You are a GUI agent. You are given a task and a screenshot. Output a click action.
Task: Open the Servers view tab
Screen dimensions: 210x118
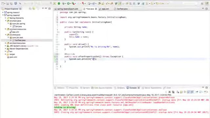pyautogui.click(x=85, y=88)
